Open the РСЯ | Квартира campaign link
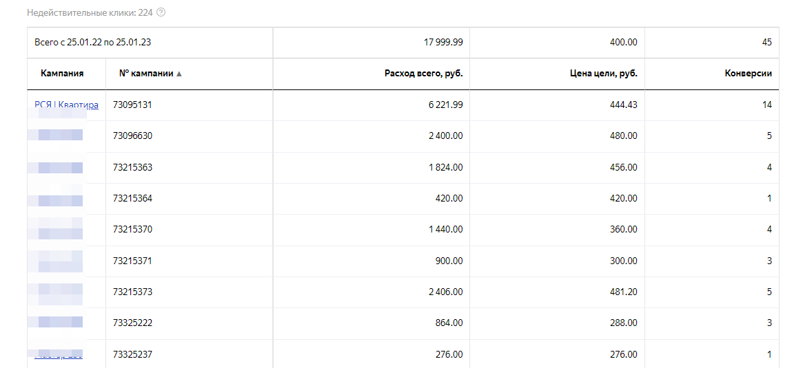This screenshot has height=368, width=803. pos(67,105)
